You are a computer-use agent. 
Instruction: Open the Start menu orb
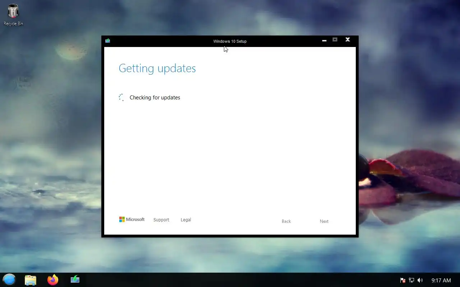(x=9, y=279)
